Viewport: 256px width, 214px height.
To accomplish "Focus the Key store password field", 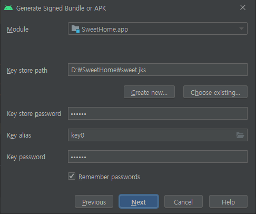I will (x=157, y=113).
